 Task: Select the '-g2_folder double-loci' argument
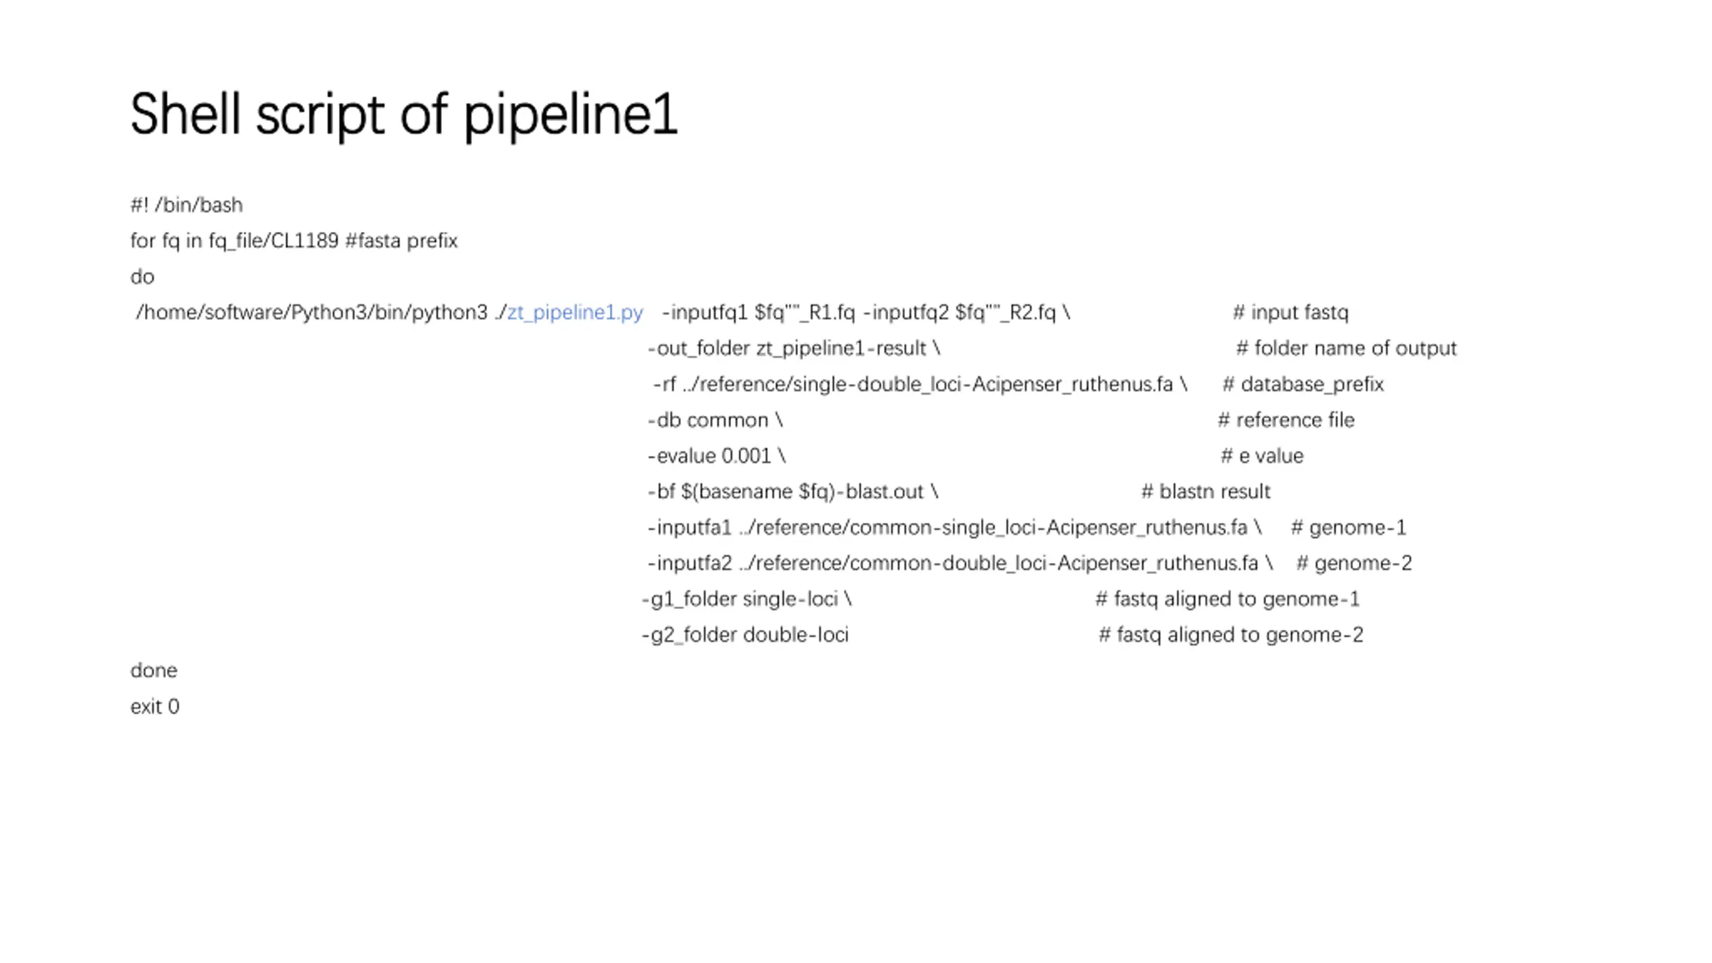point(745,635)
